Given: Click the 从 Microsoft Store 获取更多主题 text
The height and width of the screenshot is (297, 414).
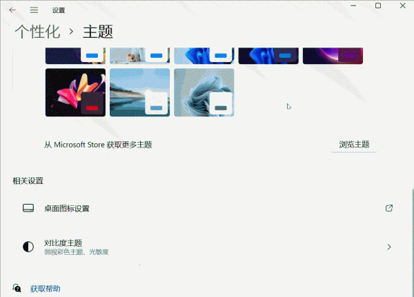Looking at the screenshot, I should click(98, 145).
